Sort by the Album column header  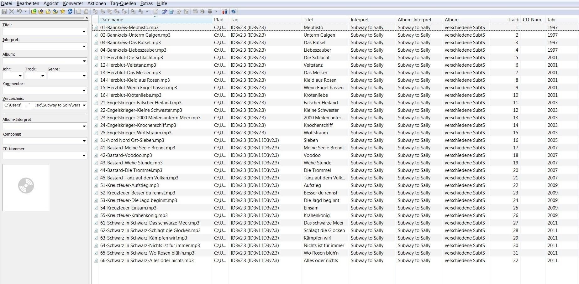466,19
